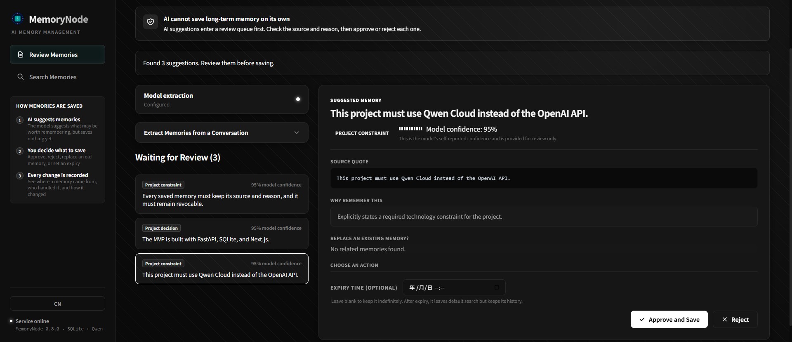Click the MemoryNode logo icon
Screen dimensions: 792x342
(x=18, y=19)
